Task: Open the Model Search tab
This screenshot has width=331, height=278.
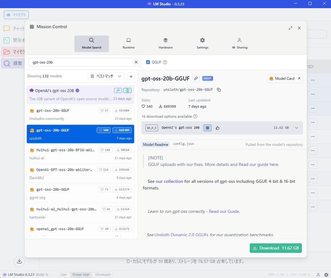Action: (92, 44)
